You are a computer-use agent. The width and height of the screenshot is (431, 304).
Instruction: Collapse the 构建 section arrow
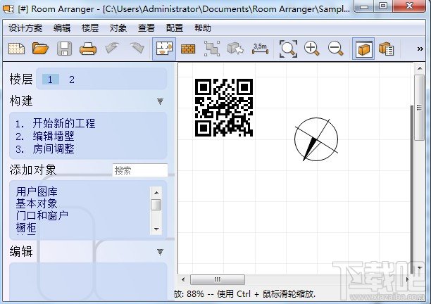(161, 101)
